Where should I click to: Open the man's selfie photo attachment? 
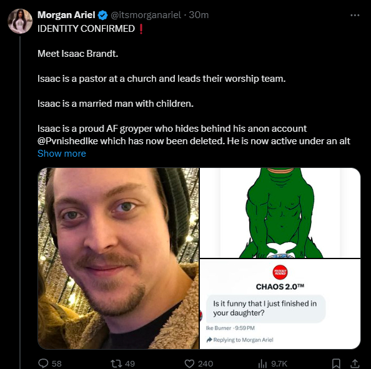(118, 258)
